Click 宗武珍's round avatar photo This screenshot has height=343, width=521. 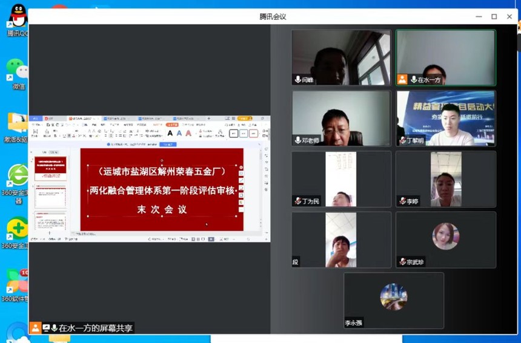point(445,236)
